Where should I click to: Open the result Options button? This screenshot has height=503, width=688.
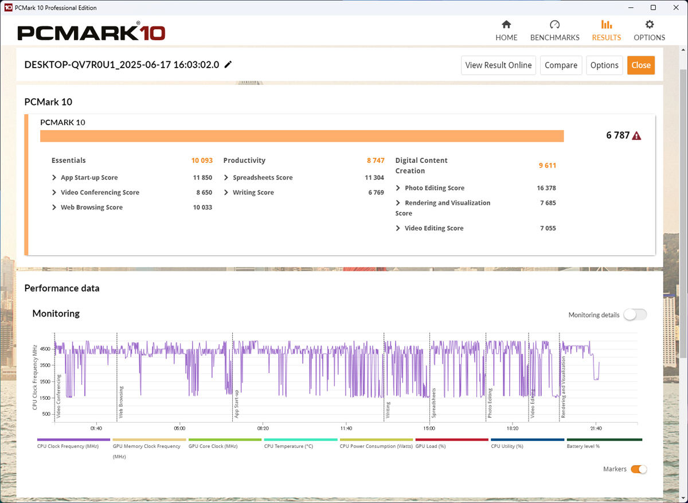[x=604, y=65]
